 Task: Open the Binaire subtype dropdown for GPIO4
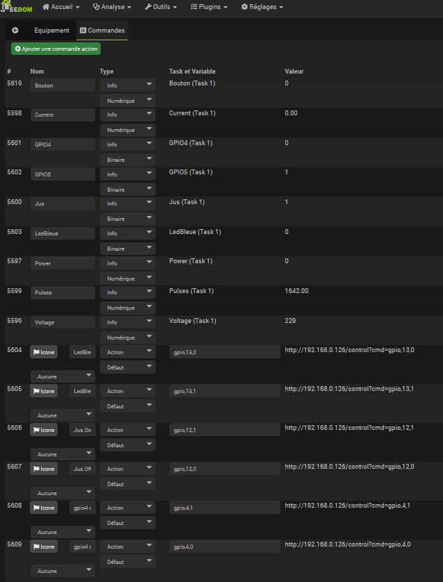[128, 160]
